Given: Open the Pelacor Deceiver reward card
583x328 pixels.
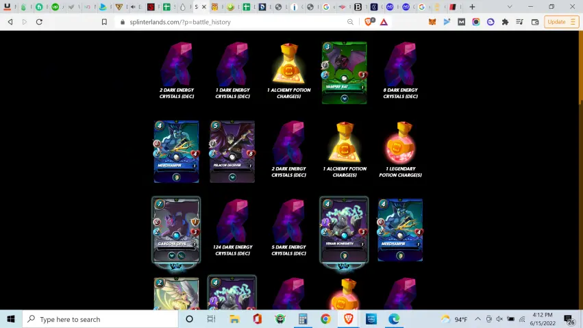Looking at the screenshot, I should [232, 151].
